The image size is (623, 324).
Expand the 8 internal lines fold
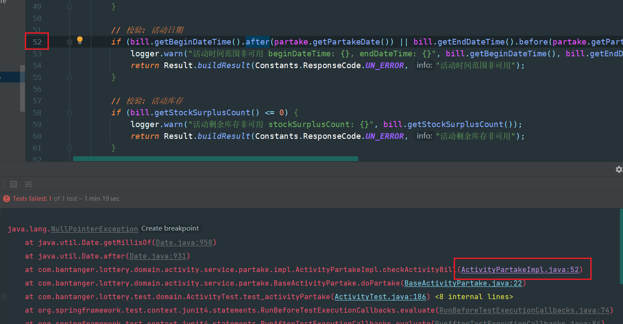pos(474,297)
